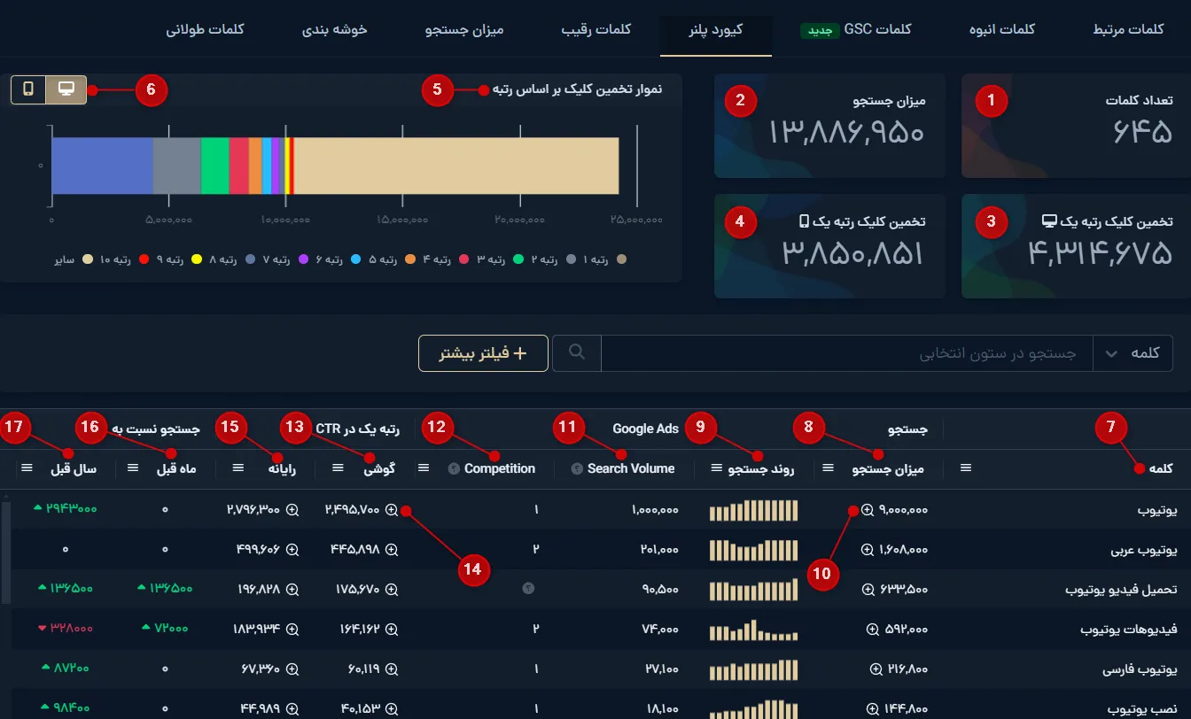
Task: Switch the chart to desktop view
Action: pos(66,89)
